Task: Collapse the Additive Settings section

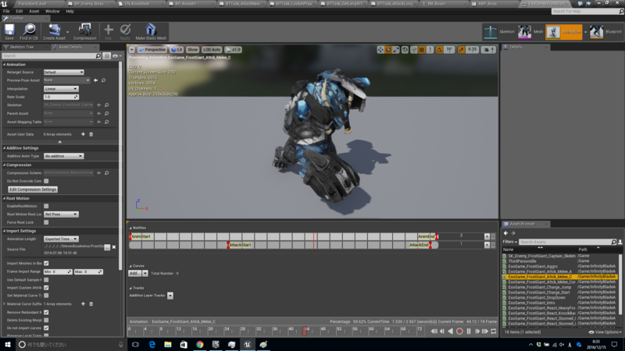Action: tap(5, 148)
